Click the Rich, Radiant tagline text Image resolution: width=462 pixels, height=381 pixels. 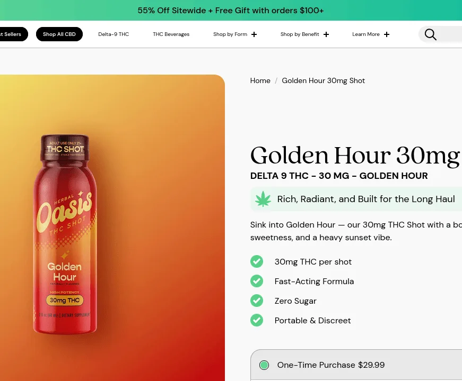click(366, 199)
